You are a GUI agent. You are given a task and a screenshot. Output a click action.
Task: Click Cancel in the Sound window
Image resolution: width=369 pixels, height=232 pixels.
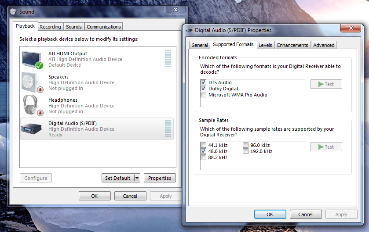[x=130, y=196]
